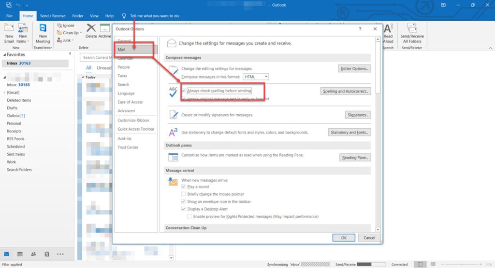Open the File tab

pyautogui.click(x=10, y=16)
